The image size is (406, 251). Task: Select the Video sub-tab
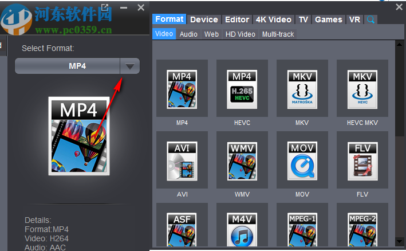[x=164, y=34]
